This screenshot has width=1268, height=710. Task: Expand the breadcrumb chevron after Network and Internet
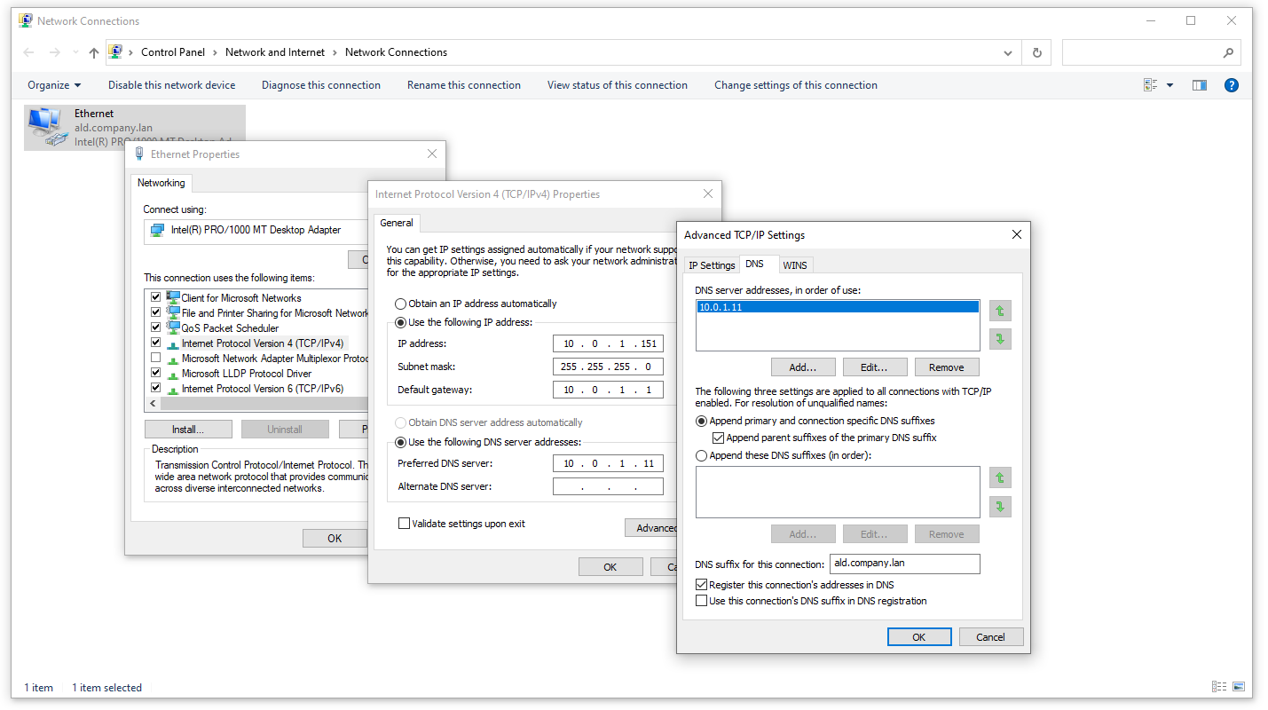click(335, 52)
